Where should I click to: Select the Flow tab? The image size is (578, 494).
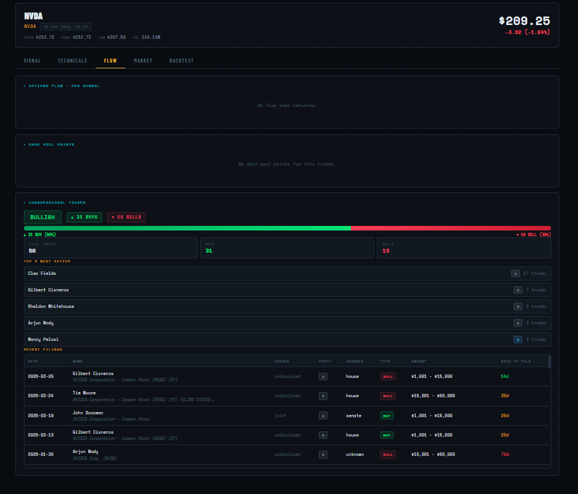pos(110,61)
